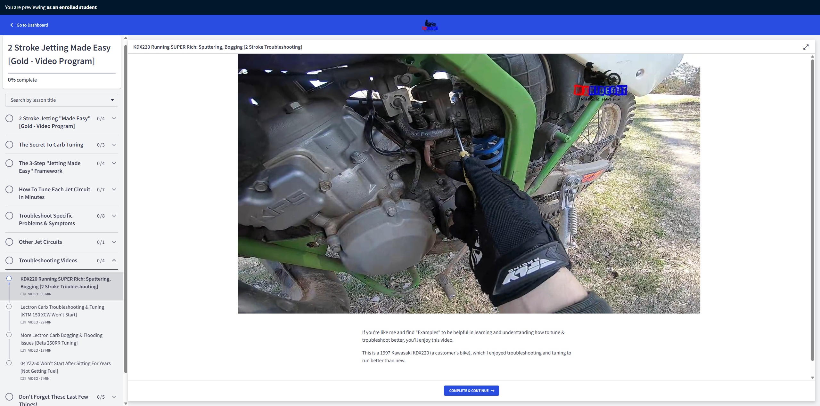Image resolution: width=820 pixels, height=406 pixels.
Task: Click How To Tune Each Jet Circuit heading
Action: click(54, 193)
